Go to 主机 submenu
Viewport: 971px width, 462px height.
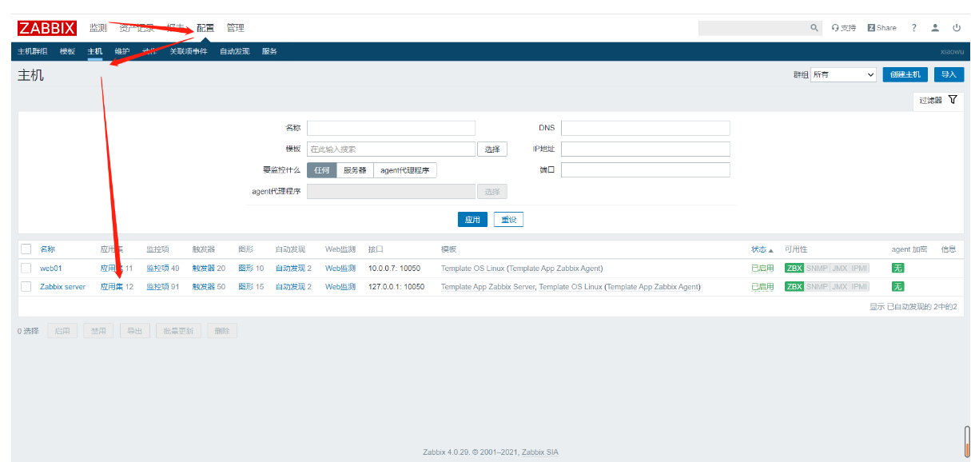[95, 51]
